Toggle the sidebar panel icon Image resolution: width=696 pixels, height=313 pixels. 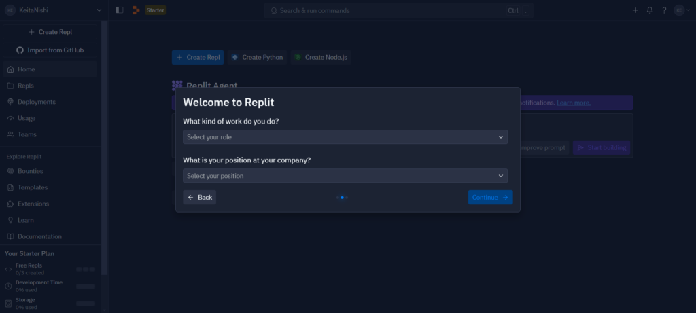120,10
